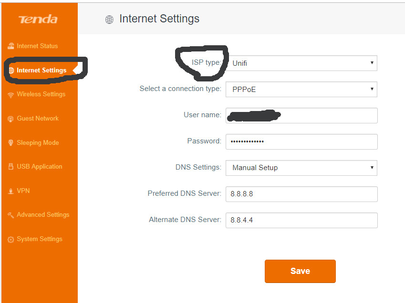
Task: Focus the User name input field
Action: (x=301, y=115)
